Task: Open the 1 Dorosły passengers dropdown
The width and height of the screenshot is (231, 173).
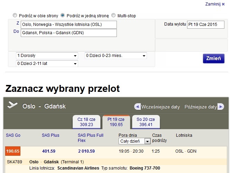Action: [47, 56]
